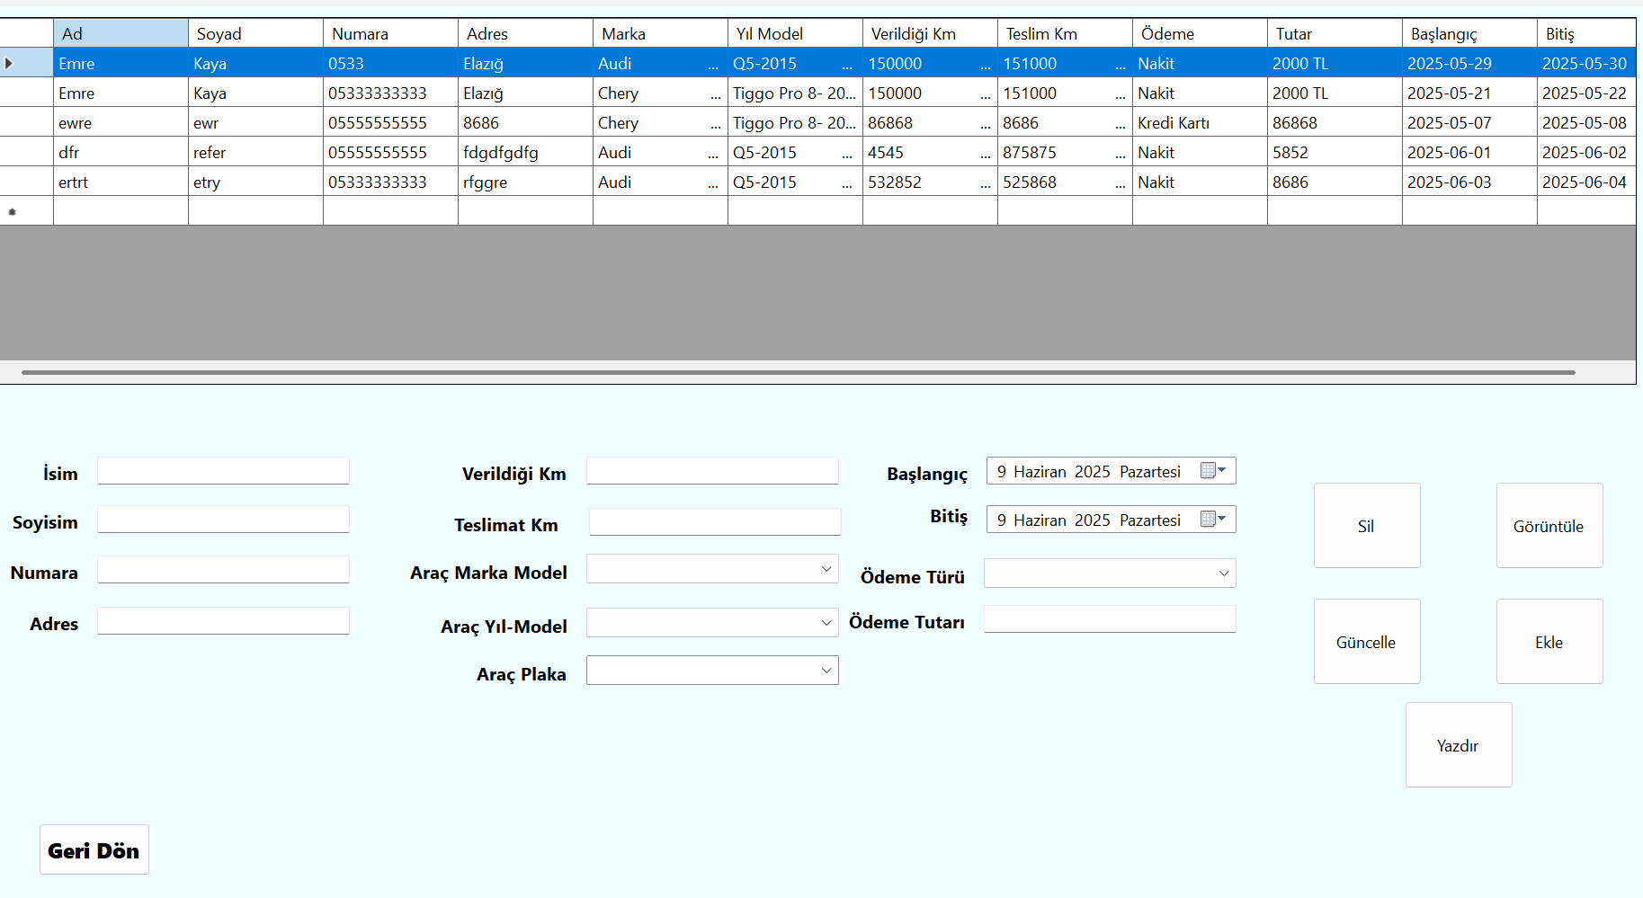Select the 'fdgdfgdfg' address cell
The height and width of the screenshot is (898, 1643).
click(x=526, y=152)
